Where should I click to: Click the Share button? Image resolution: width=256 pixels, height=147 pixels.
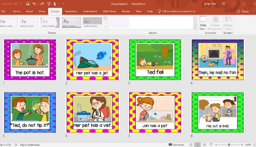(x=243, y=11)
